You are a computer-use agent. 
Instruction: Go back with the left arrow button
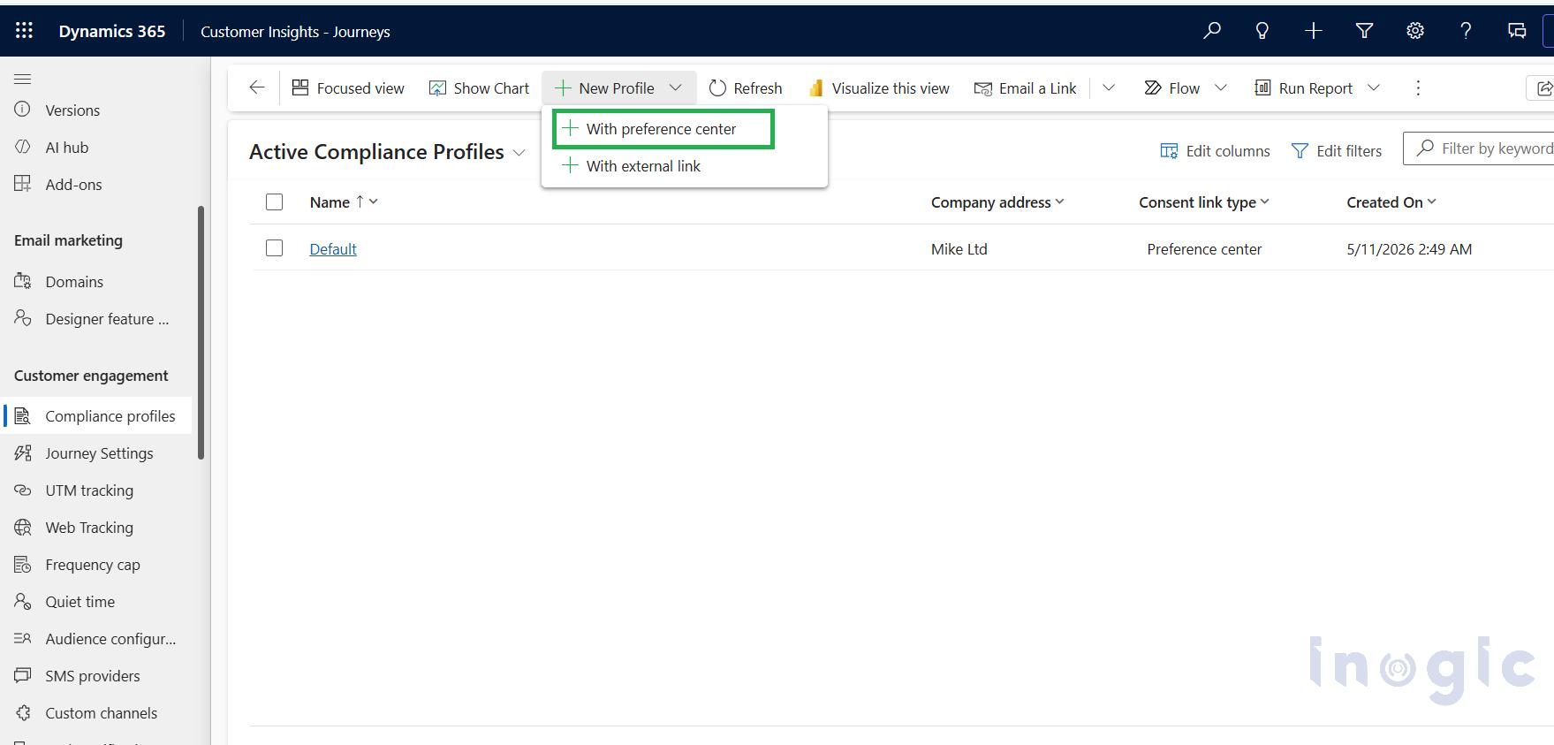point(257,87)
